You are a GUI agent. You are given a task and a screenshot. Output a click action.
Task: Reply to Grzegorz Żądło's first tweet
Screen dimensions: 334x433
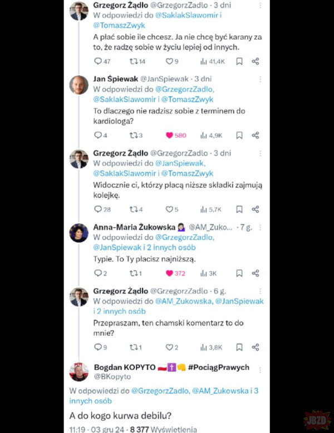[x=99, y=61]
